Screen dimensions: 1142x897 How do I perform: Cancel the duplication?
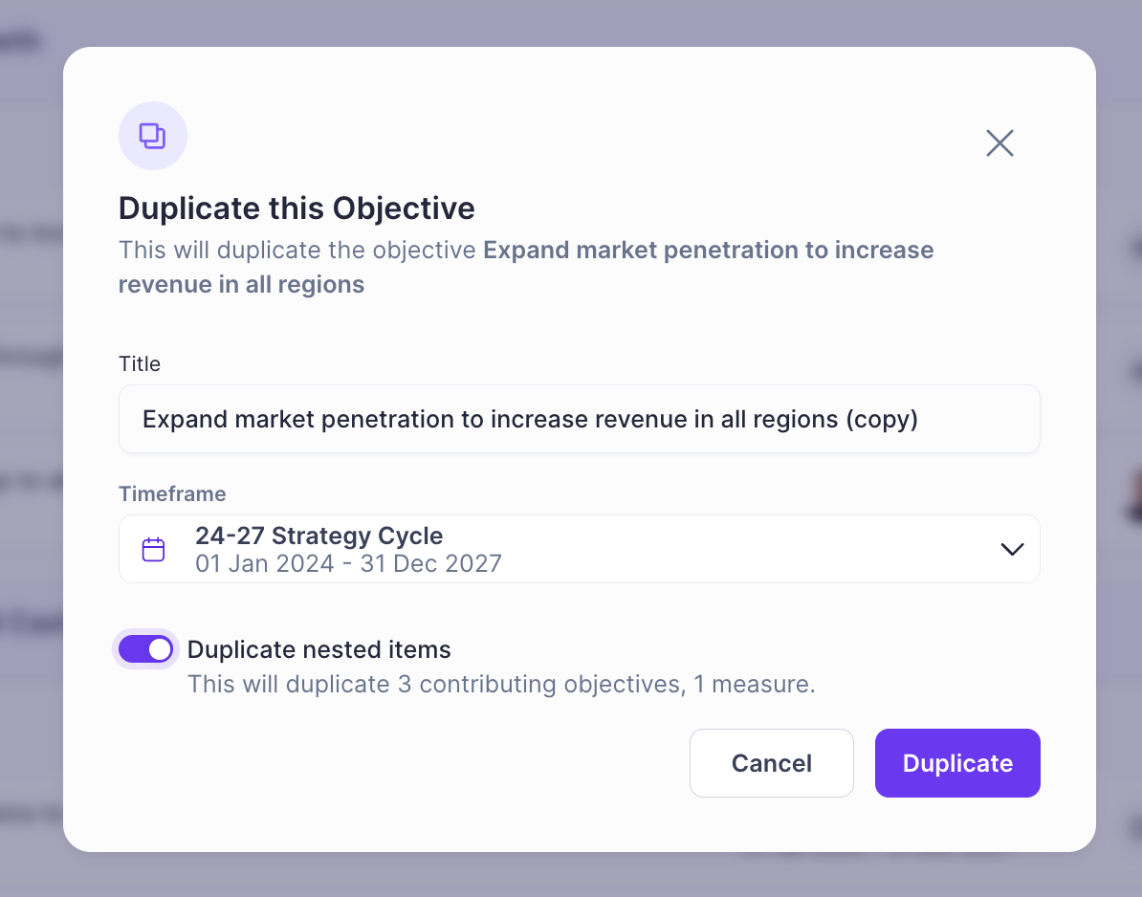coord(771,763)
